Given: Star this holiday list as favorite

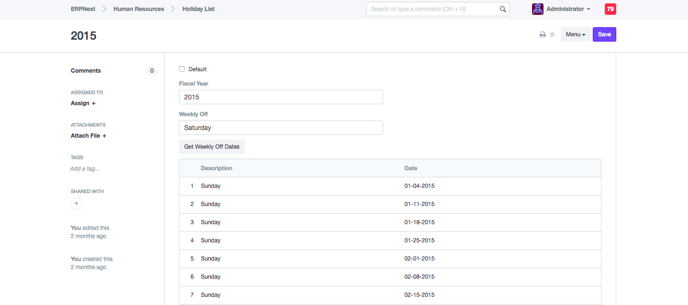Looking at the screenshot, I should [x=552, y=34].
